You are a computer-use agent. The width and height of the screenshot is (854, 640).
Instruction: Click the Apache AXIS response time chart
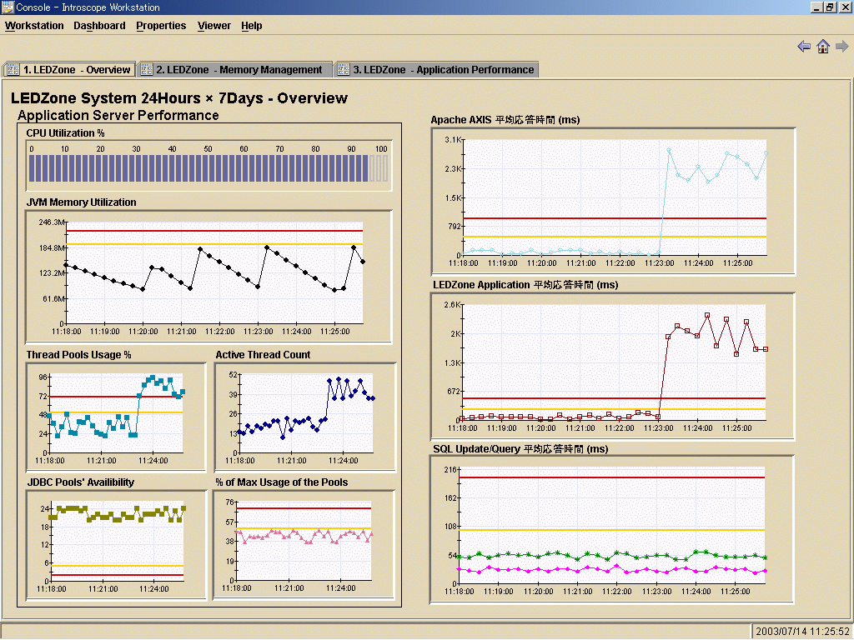(613, 202)
